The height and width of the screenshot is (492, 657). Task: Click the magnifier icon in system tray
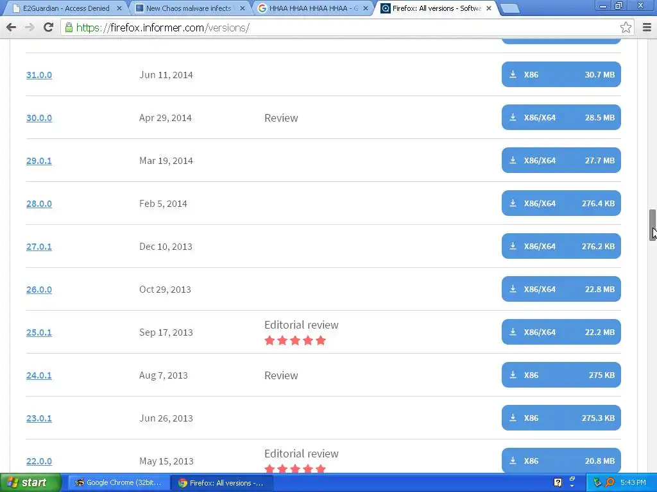610,482
